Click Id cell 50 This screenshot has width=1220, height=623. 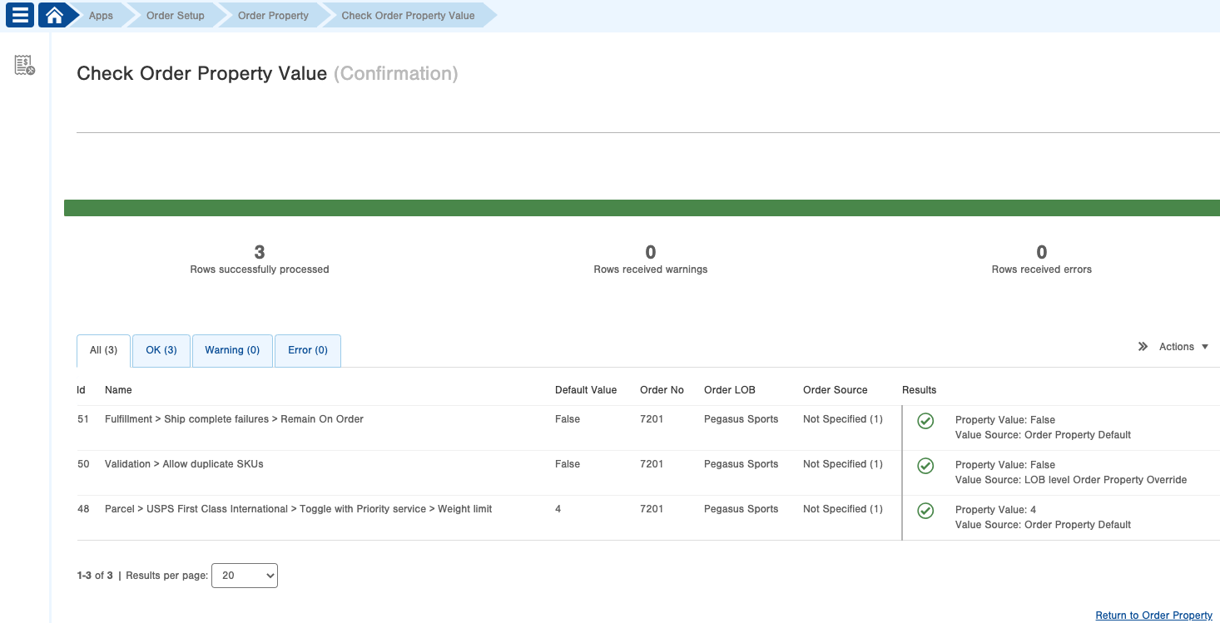83,464
